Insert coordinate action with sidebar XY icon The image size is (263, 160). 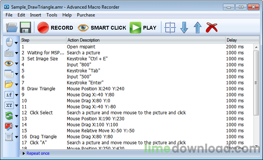click(x=9, y=105)
